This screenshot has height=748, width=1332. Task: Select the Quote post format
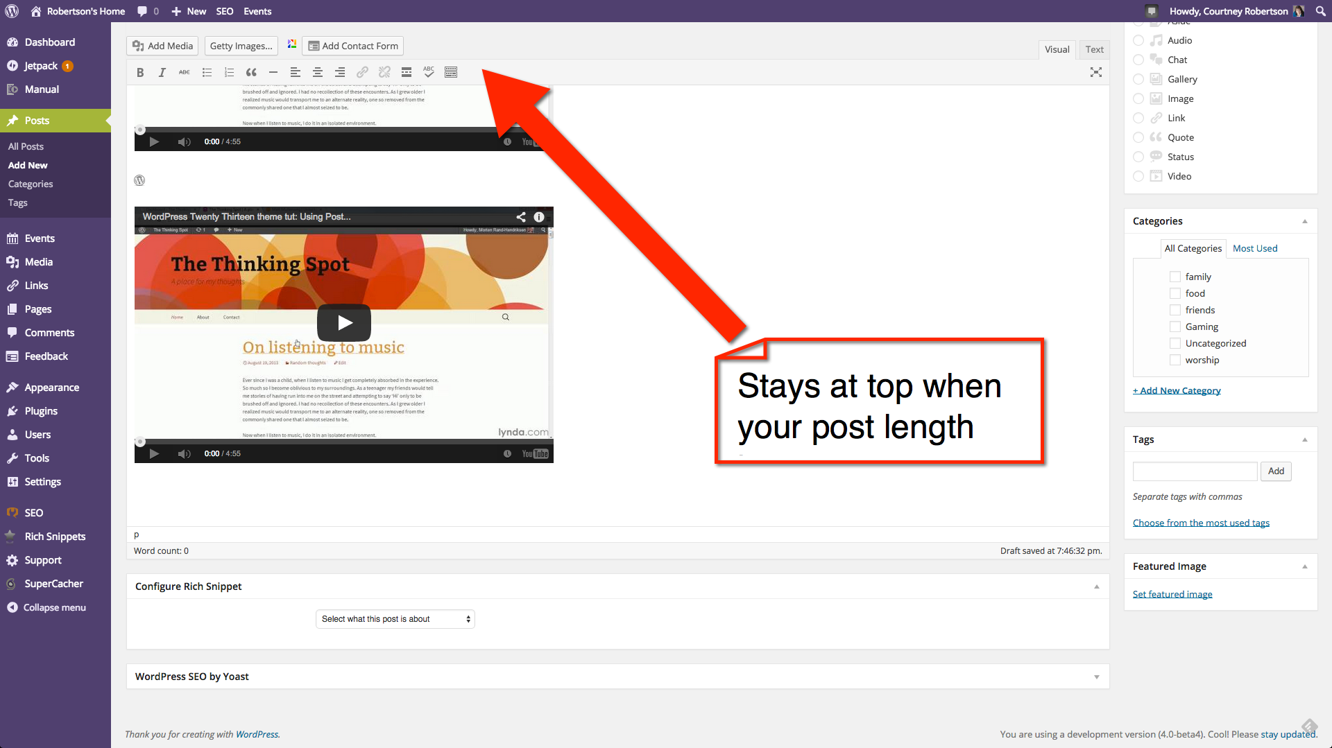pos(1138,137)
